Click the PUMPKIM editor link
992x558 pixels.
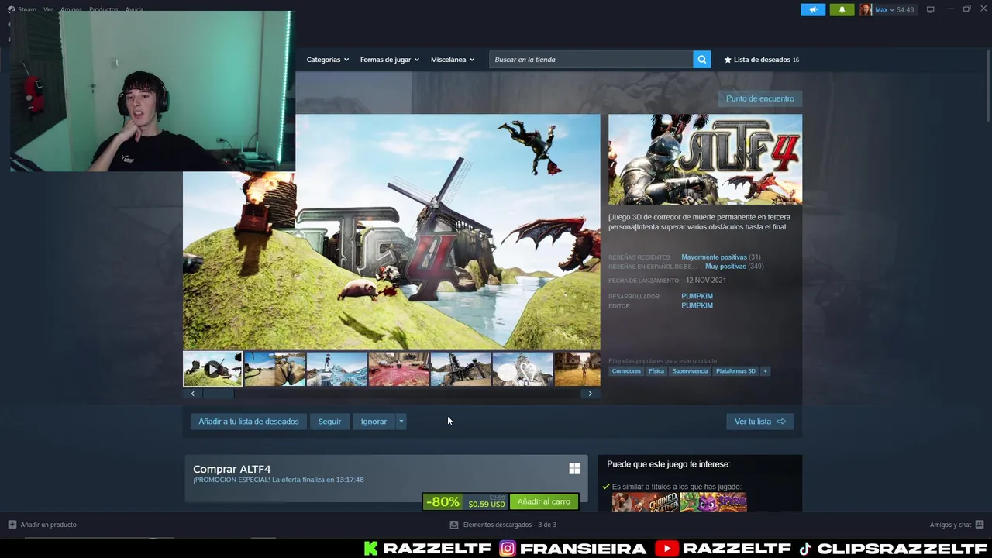697,305
